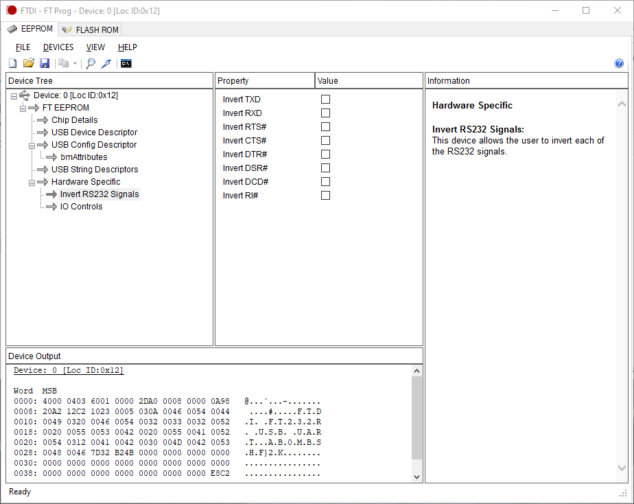Collapse the Hardware Specific node
This screenshot has height=504, width=634.
tap(32, 183)
